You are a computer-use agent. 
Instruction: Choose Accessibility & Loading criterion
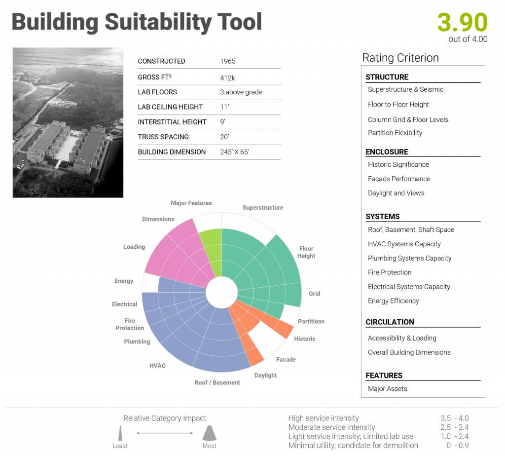402,338
